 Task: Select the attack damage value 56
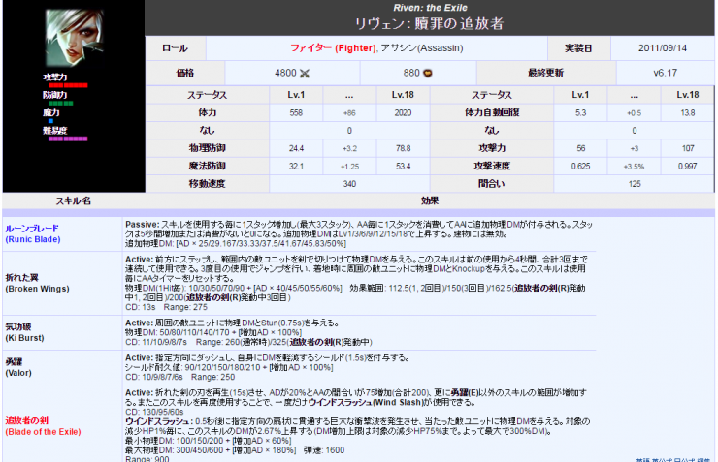[580, 148]
